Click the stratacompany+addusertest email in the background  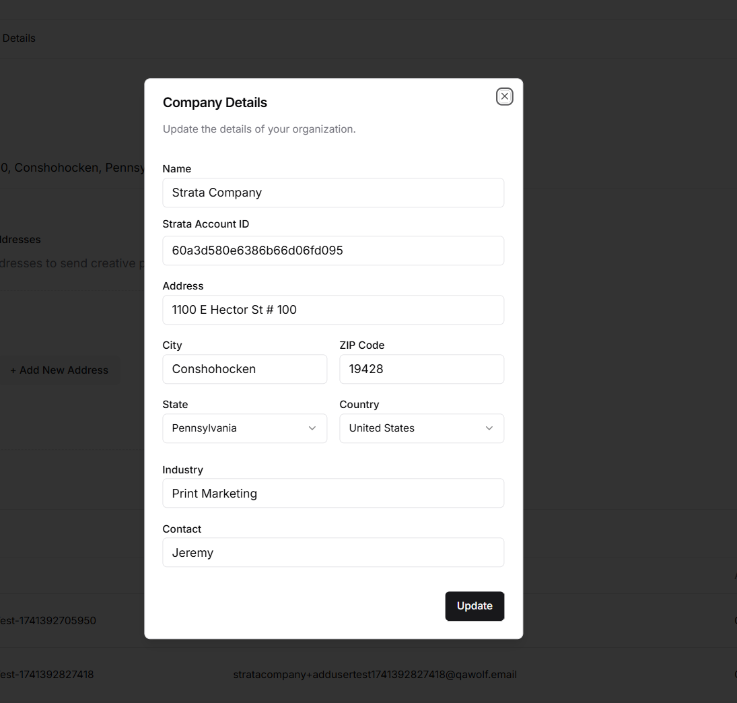point(375,674)
